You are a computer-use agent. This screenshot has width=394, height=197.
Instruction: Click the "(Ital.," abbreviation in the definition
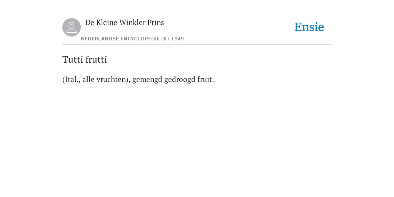click(x=71, y=79)
